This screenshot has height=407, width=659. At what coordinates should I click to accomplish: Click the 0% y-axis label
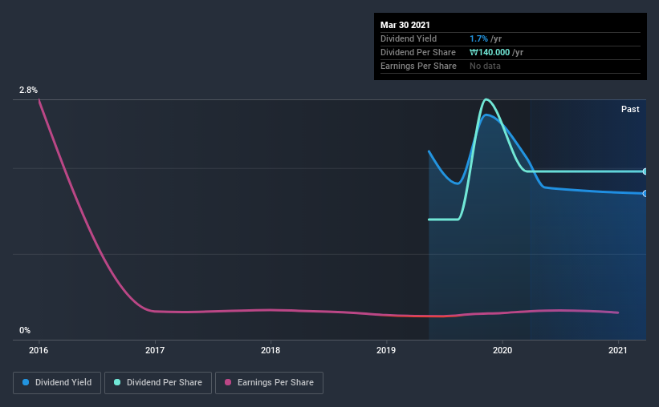[x=25, y=331]
